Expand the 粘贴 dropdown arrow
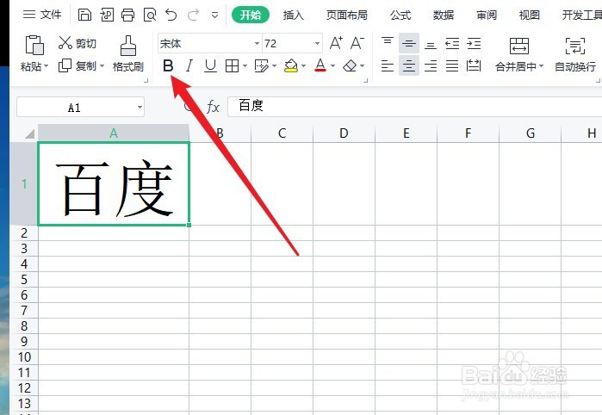The height and width of the screenshot is (415, 602). coord(46,66)
